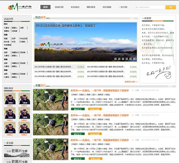This screenshot has width=179, height=163.
Task: Click the first keyword tag under the first travel note title
Action: pos(82,94)
